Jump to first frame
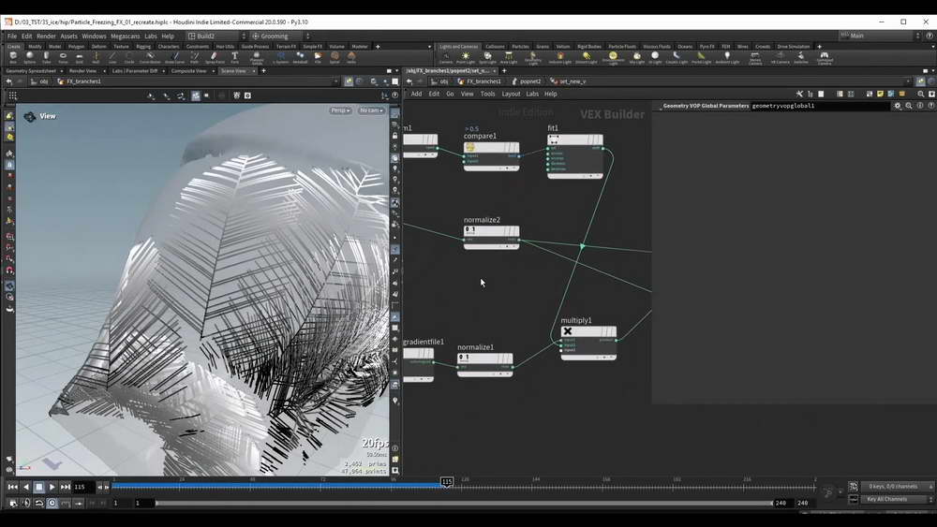The width and height of the screenshot is (937, 527). coord(12,487)
